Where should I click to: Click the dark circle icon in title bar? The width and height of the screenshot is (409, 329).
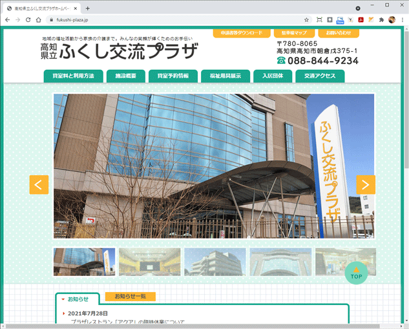358,8
